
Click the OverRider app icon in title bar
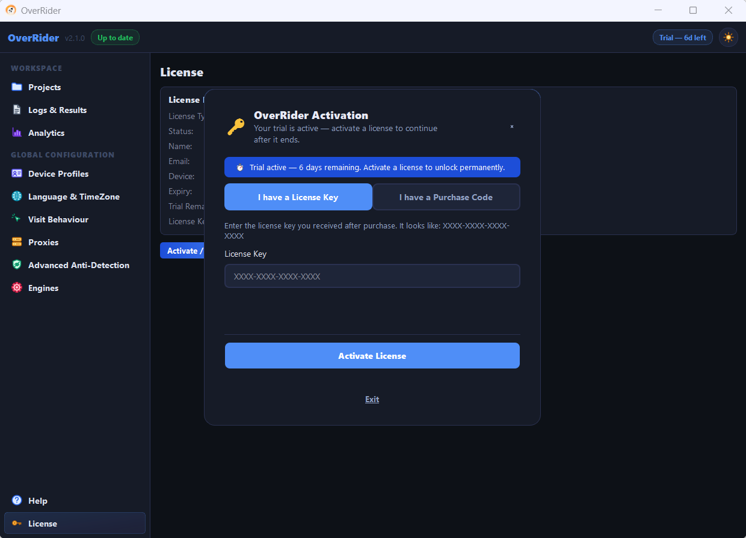click(x=10, y=10)
